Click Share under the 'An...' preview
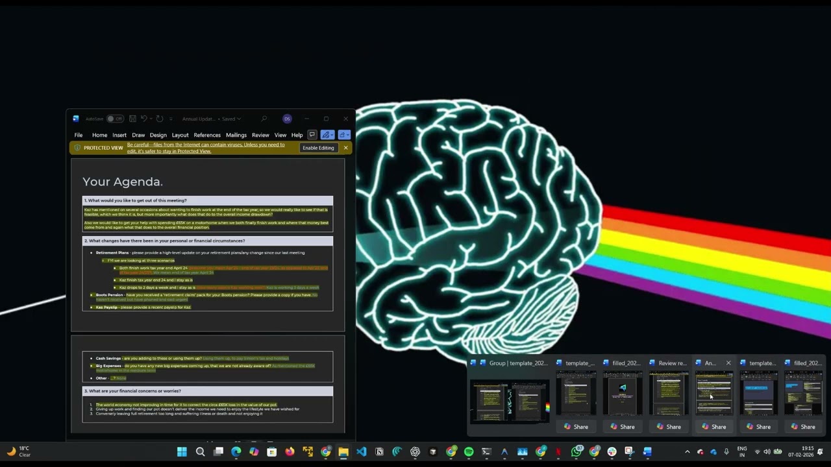831x467 pixels. (713, 427)
